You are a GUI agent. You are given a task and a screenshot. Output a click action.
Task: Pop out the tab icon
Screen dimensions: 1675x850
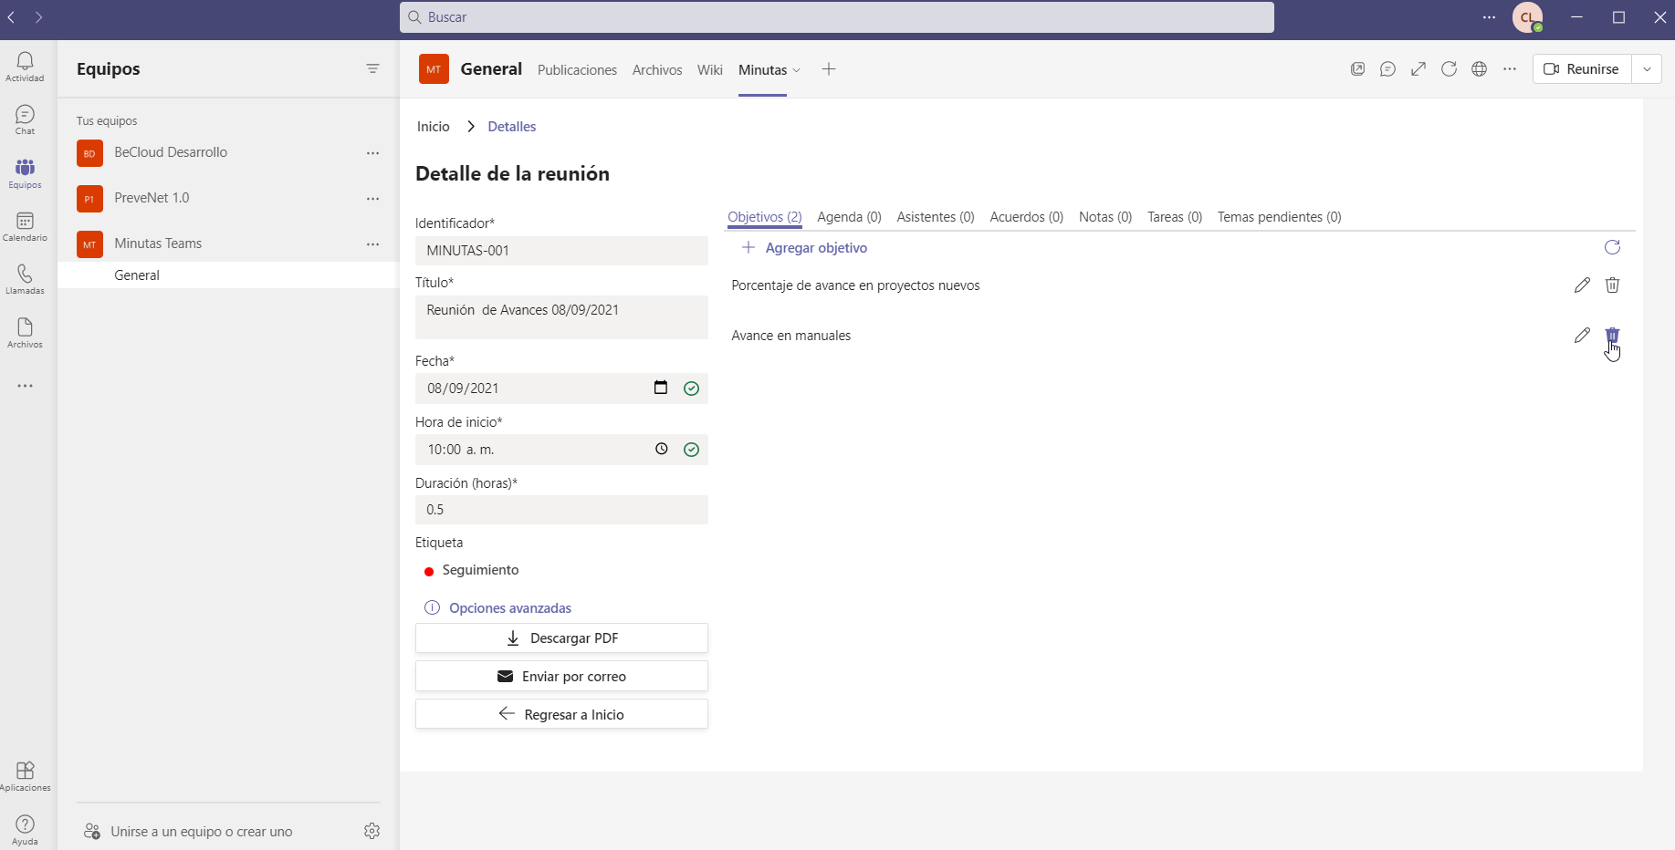(1357, 69)
